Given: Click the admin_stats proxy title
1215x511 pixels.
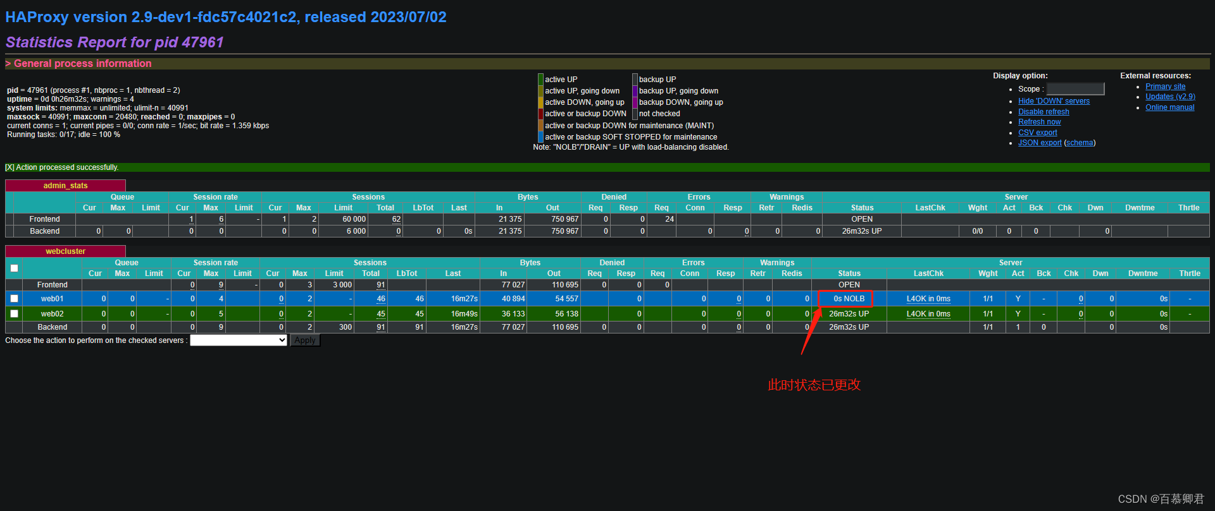Looking at the screenshot, I should [65, 186].
